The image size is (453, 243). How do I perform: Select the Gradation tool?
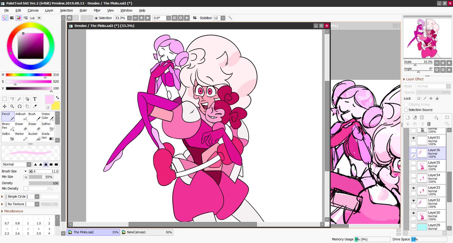coord(48,136)
